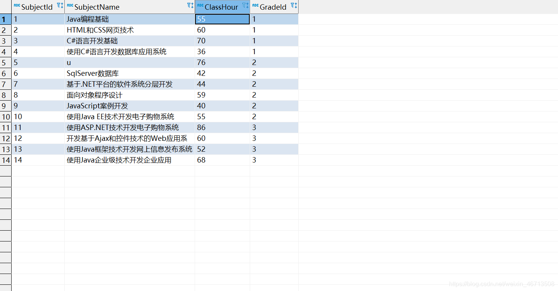Click the 'u' subject name cell
This screenshot has width=558, height=291.
point(130,62)
